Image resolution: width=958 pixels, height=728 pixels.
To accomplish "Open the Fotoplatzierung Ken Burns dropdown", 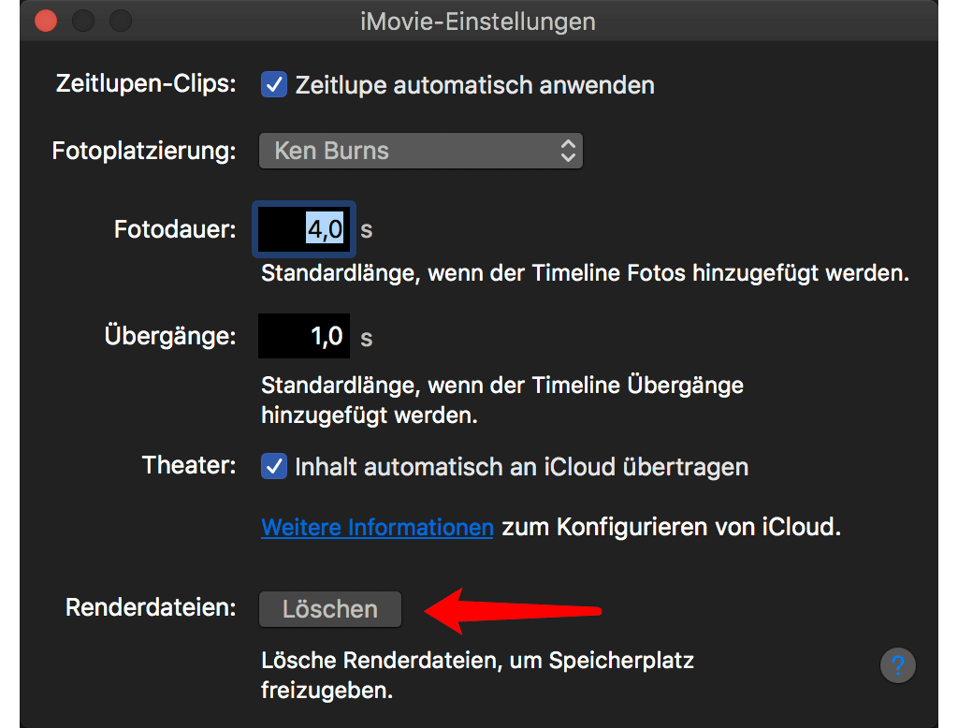I will pos(421,151).
